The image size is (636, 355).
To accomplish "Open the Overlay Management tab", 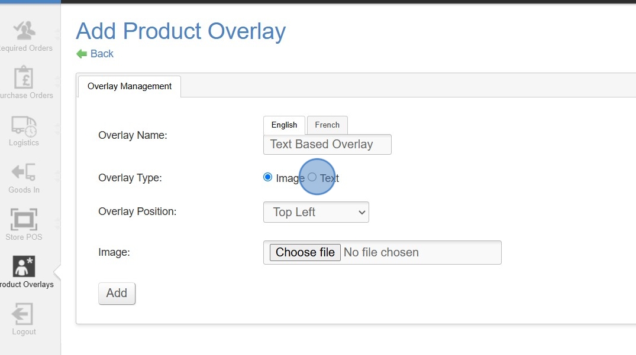I will 130,86.
